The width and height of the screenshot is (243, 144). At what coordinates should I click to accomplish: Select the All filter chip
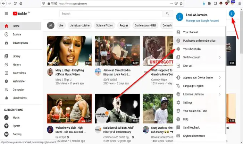(51, 26)
